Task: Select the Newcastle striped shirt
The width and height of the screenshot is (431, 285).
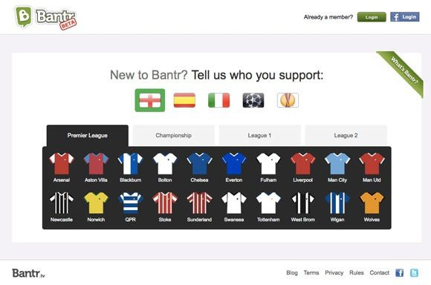Action: click(x=62, y=203)
